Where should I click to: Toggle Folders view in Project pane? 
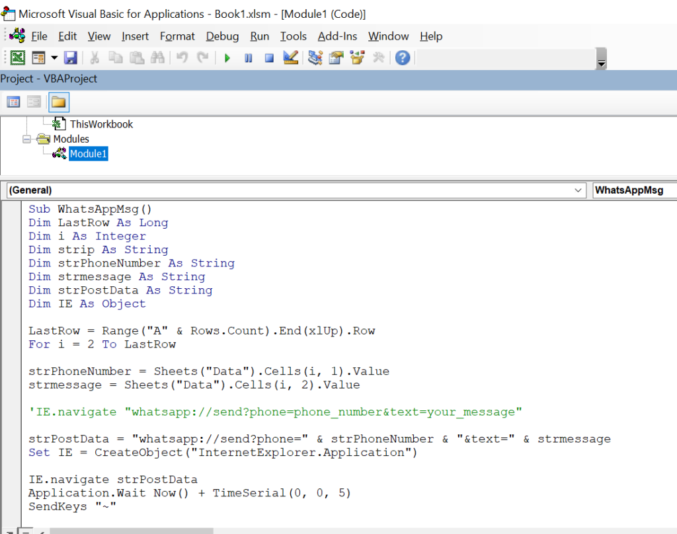58,102
